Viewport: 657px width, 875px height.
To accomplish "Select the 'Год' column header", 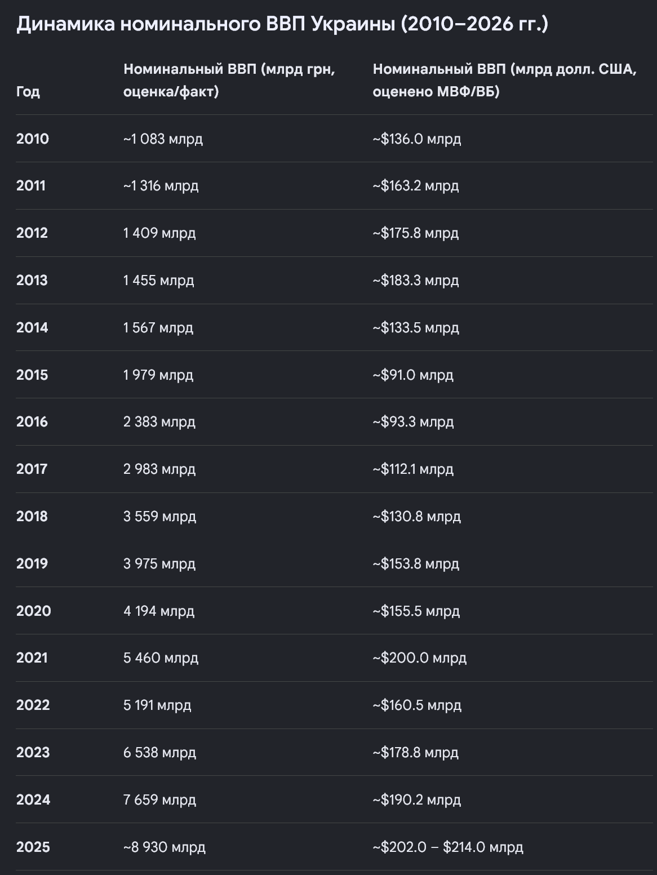I will tap(28, 91).
